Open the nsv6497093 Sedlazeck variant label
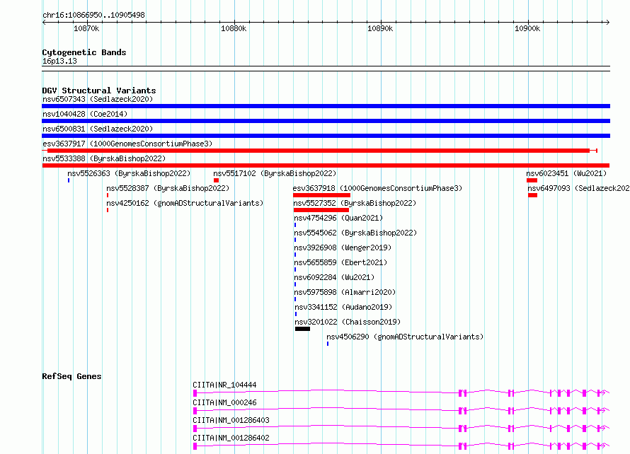The height and width of the screenshot is (454, 630). point(578,188)
